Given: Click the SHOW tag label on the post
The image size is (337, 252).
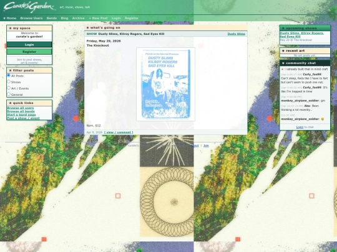Looking at the screenshot, I should point(92,34).
